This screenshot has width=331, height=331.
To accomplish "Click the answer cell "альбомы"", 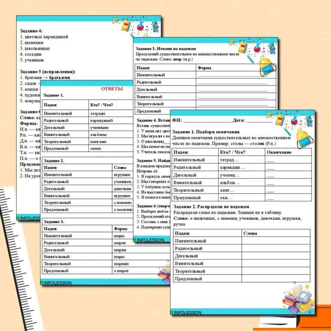I will click(98, 134).
